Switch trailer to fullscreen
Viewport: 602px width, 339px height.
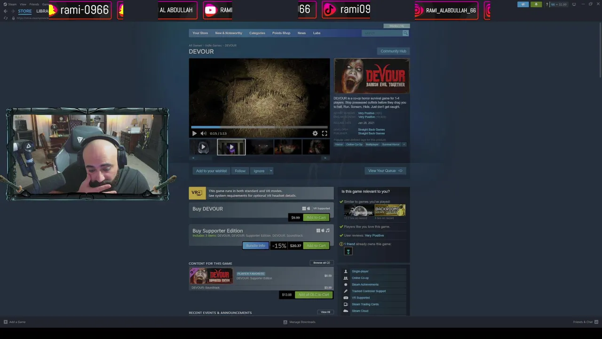[325, 133]
